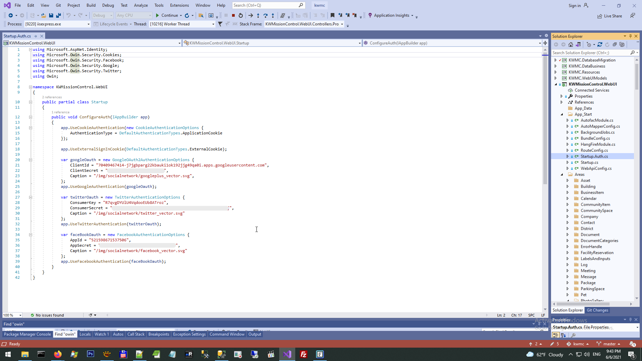Collapse the ConfigureAuth method outline box
This screenshot has height=361, width=642.
[30, 117]
